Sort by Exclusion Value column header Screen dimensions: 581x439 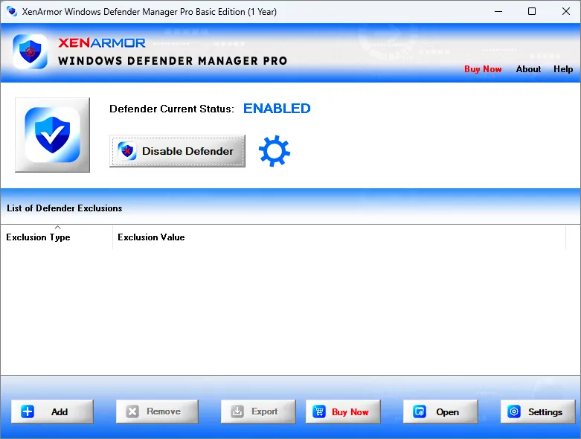click(339, 237)
